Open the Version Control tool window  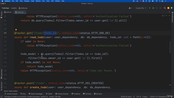coord(11,94)
